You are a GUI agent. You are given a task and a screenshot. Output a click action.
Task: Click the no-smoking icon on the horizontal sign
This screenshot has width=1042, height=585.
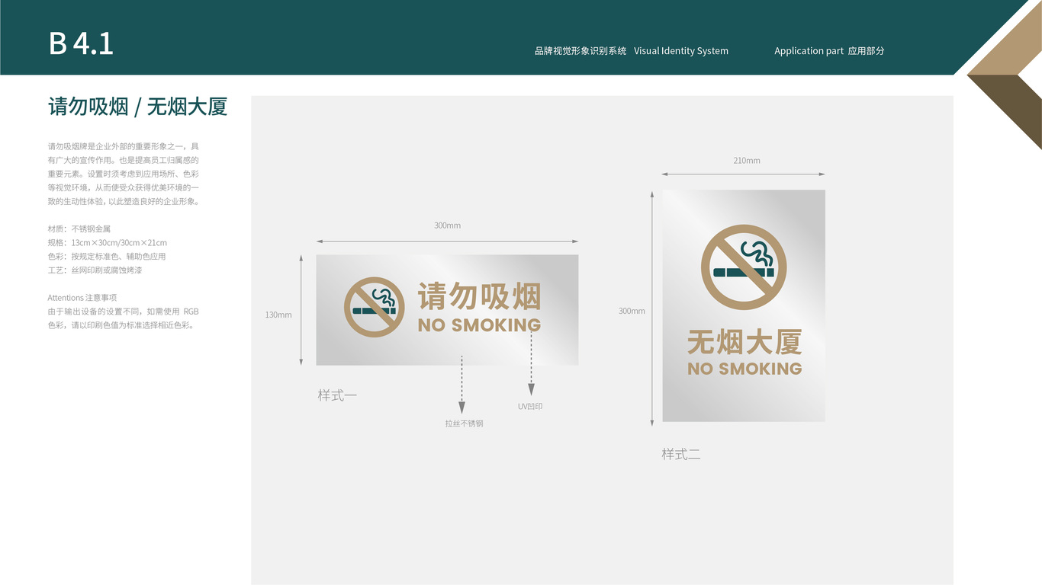[x=374, y=307]
